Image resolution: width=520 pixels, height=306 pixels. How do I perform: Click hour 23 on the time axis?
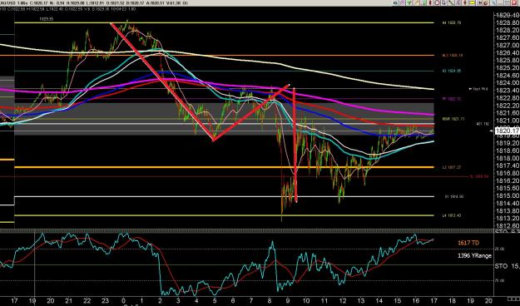(105, 301)
